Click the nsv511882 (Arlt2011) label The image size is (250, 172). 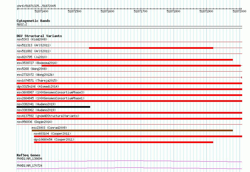point(34,51)
